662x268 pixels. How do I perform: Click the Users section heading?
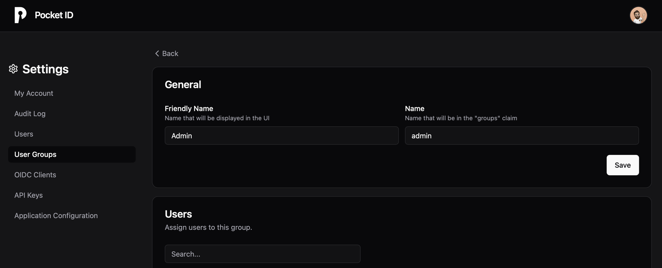click(178, 214)
